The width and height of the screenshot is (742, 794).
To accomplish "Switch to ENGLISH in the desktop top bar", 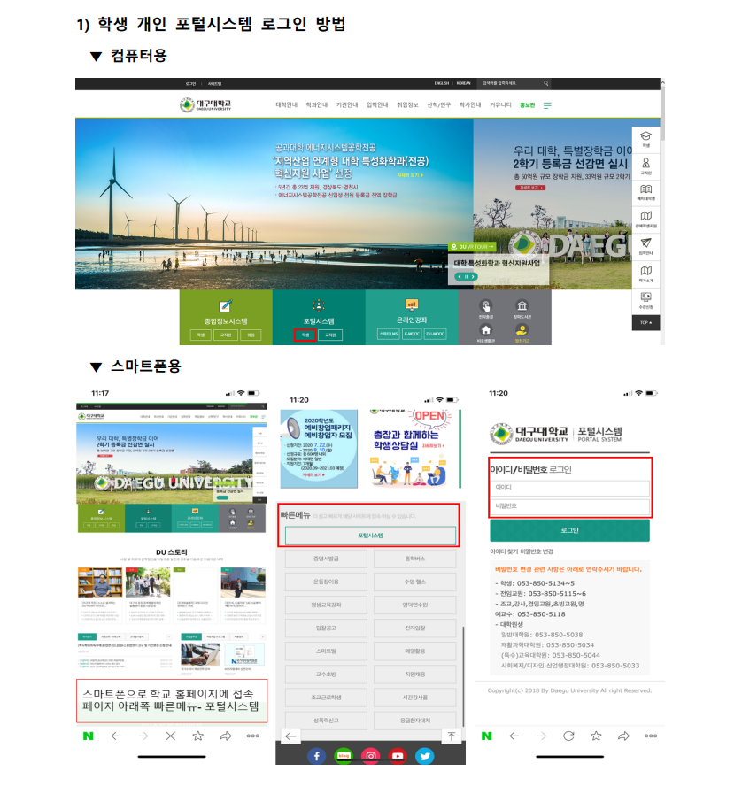I will click(442, 83).
